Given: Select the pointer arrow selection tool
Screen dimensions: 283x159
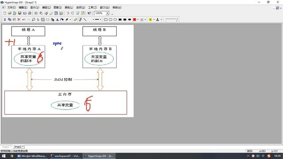Looking at the screenshot, I should [x=38, y=19].
